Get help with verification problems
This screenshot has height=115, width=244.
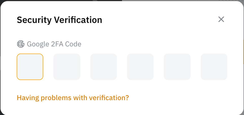[73, 98]
